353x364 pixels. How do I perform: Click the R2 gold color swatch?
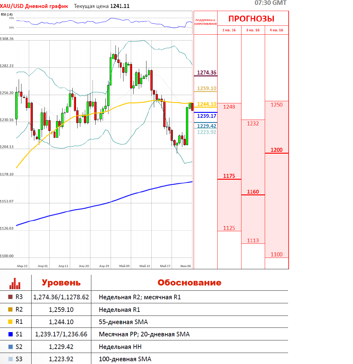10,309
